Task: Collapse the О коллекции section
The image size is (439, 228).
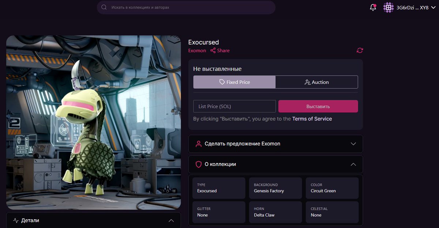Action: [x=275, y=165]
